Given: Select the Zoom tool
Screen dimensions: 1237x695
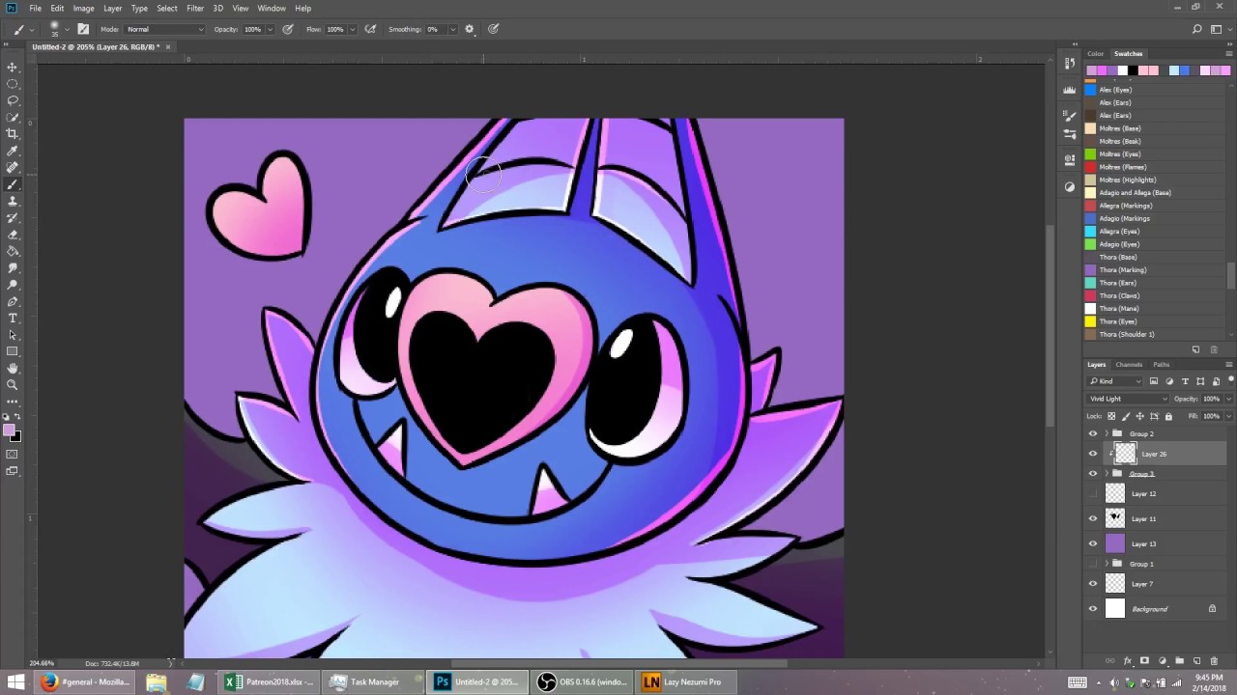Looking at the screenshot, I should (x=13, y=384).
